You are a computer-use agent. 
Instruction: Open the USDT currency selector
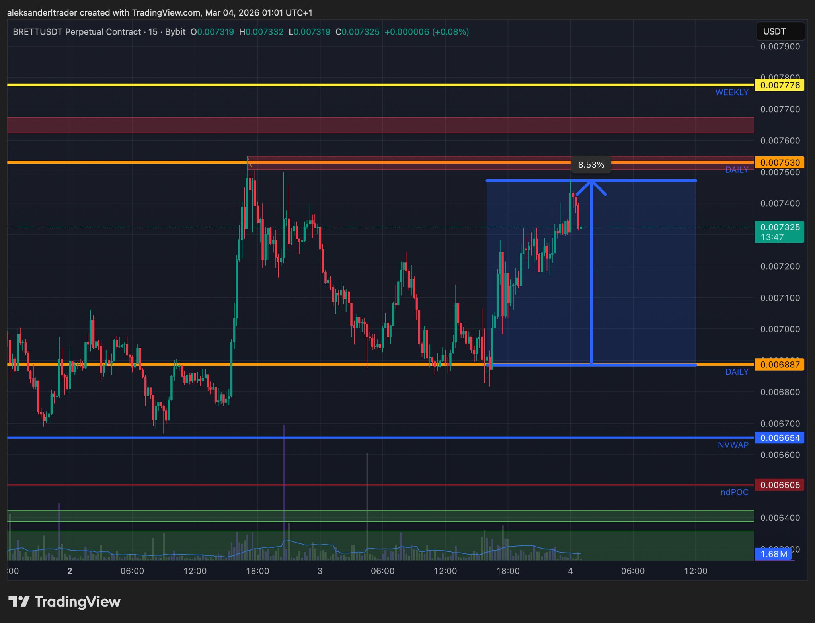(x=780, y=31)
